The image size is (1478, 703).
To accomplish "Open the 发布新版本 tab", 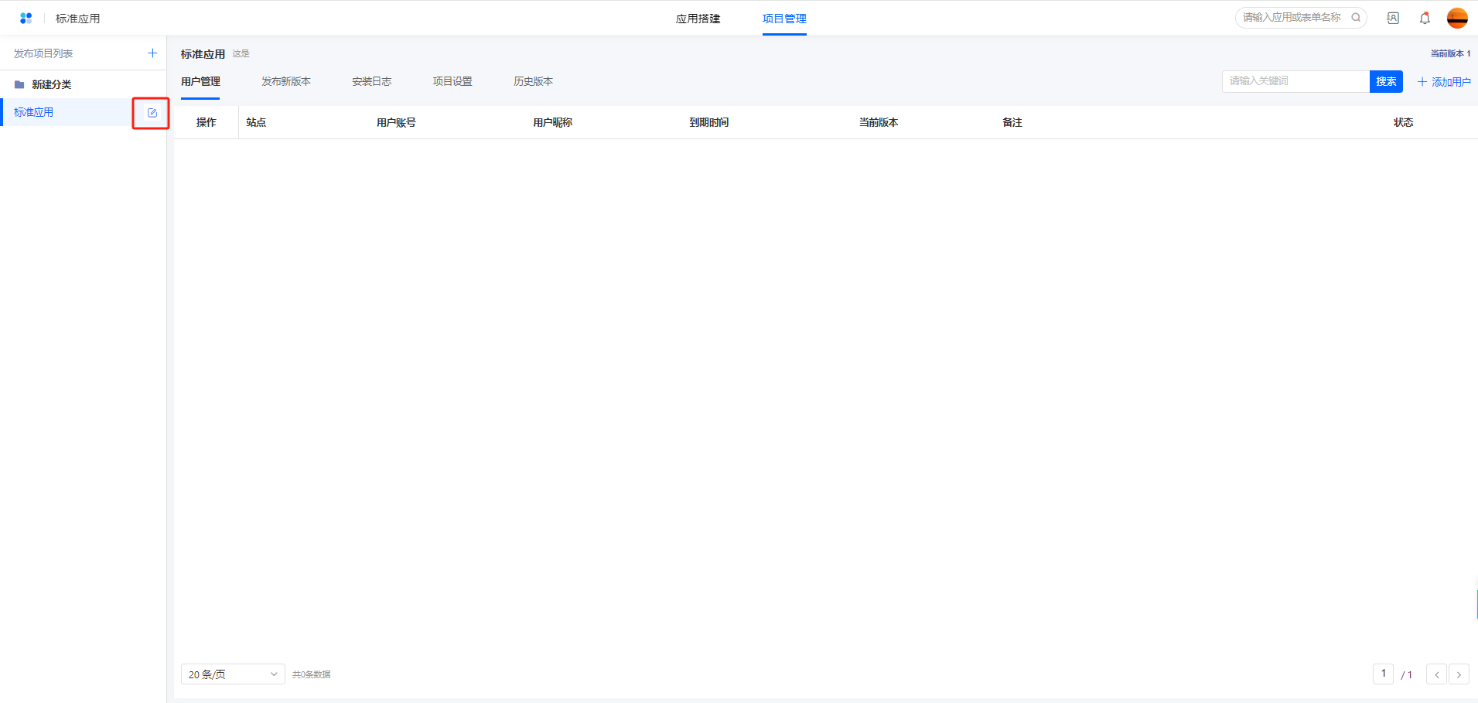I will coord(286,81).
